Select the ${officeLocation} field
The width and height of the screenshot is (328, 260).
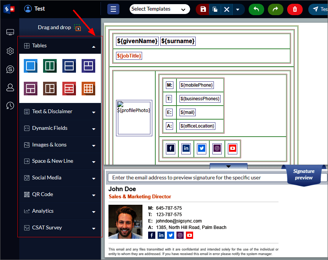197,126
